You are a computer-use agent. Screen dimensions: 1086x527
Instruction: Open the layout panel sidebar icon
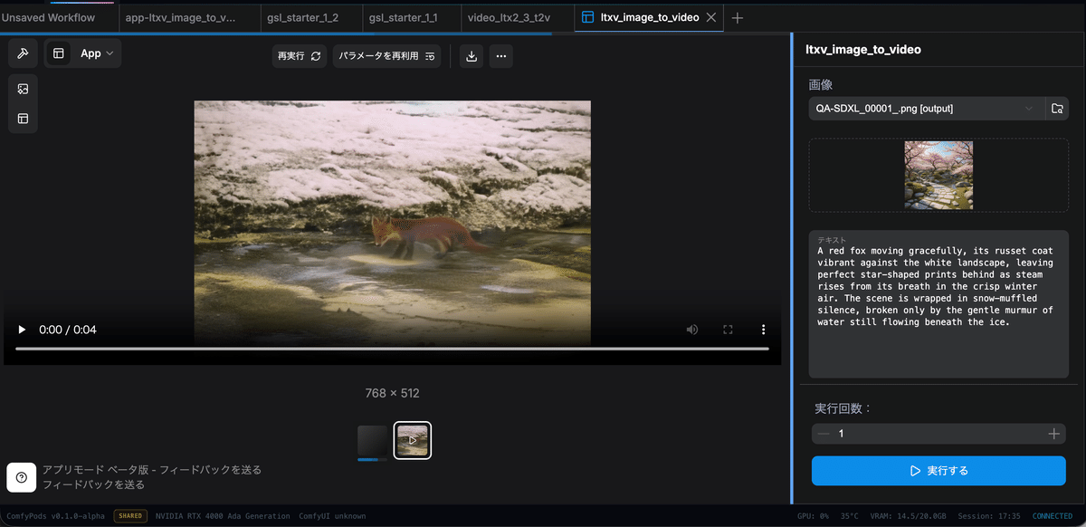23,119
